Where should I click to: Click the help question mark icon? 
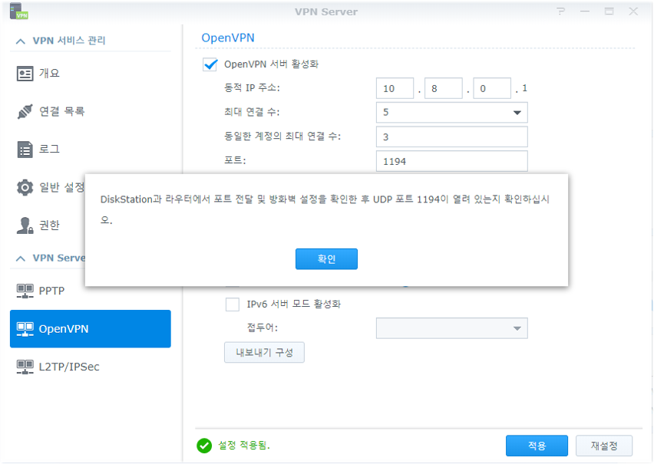click(x=560, y=12)
